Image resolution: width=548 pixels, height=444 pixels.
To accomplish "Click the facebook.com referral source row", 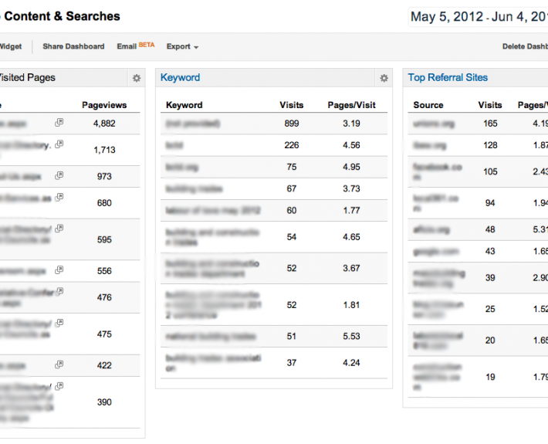I will 437,171.
